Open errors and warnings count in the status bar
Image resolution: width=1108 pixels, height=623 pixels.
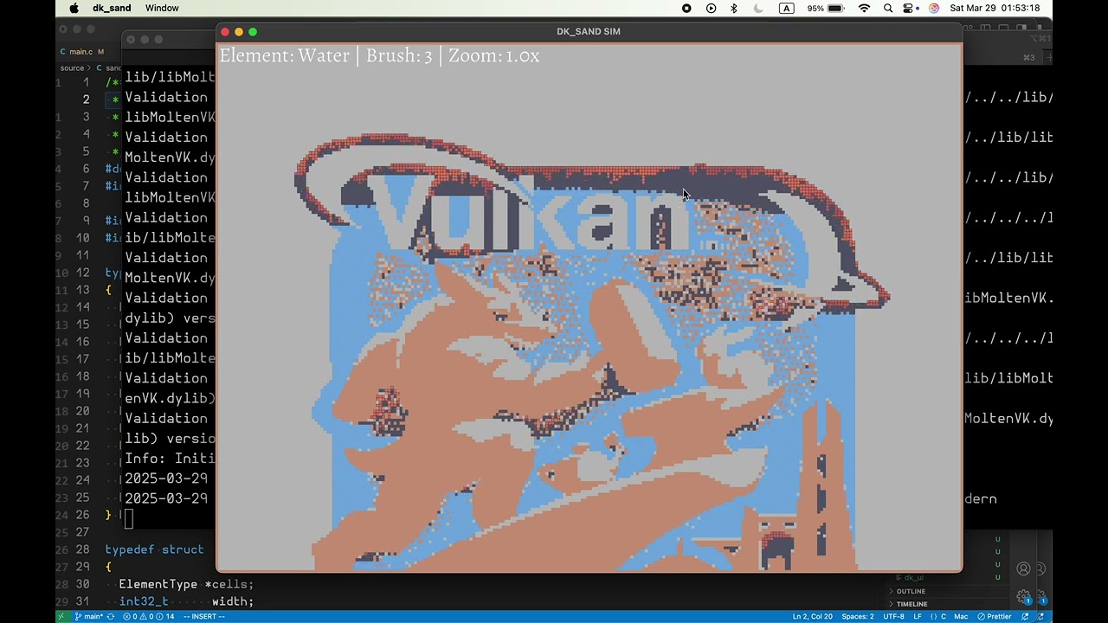tap(149, 616)
